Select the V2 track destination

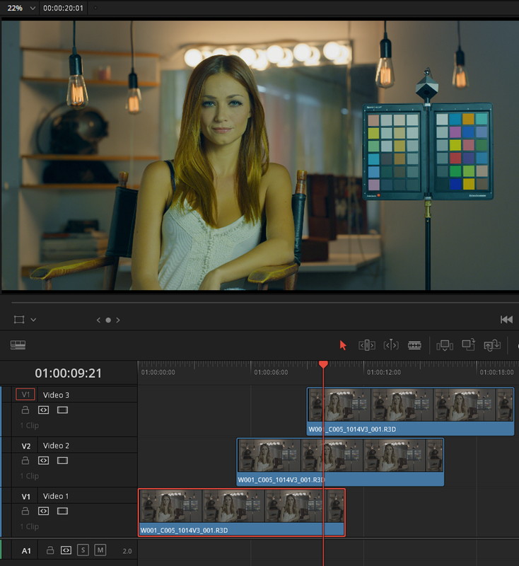26,446
